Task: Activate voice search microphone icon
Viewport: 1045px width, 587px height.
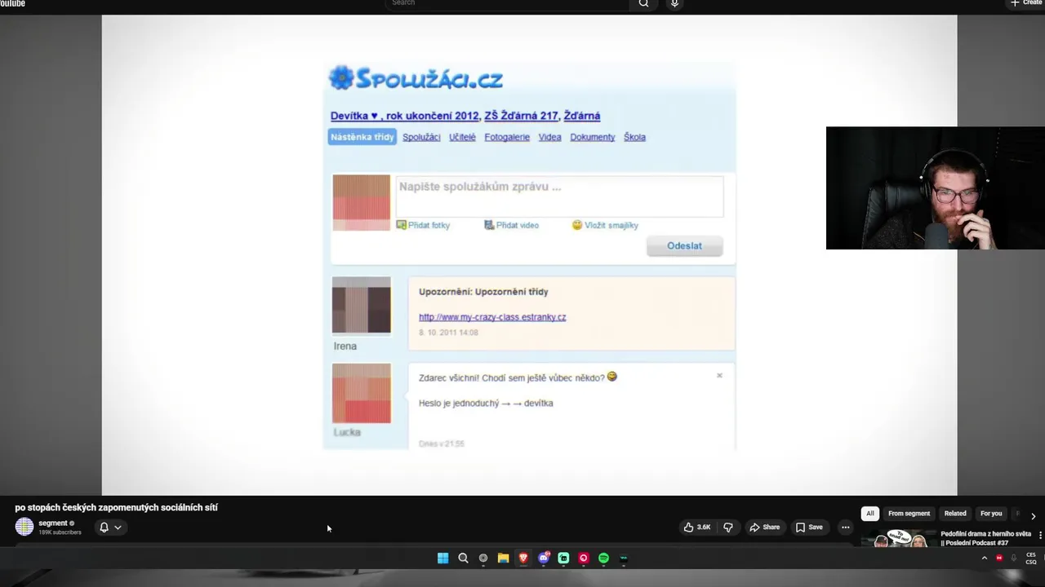Action: tap(674, 3)
